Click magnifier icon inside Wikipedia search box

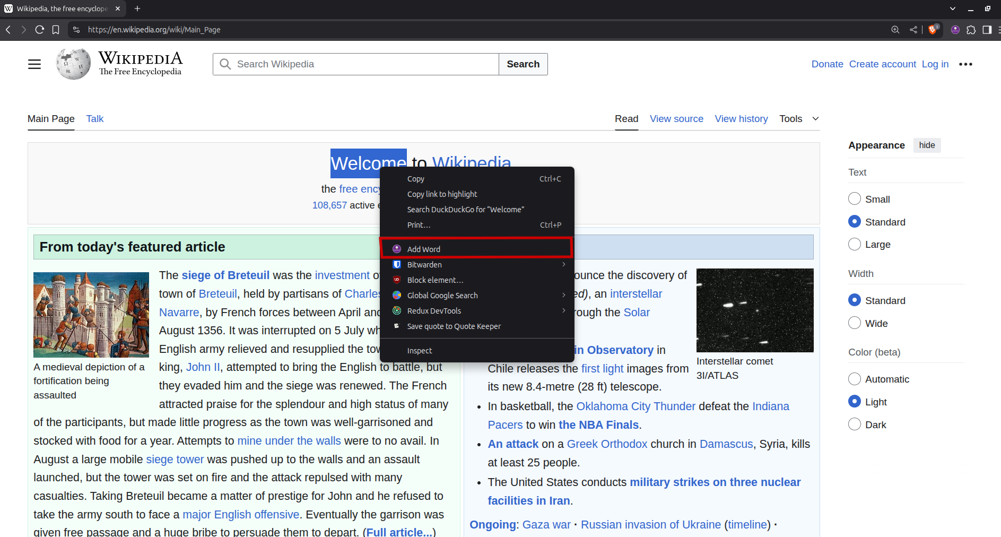tap(225, 64)
